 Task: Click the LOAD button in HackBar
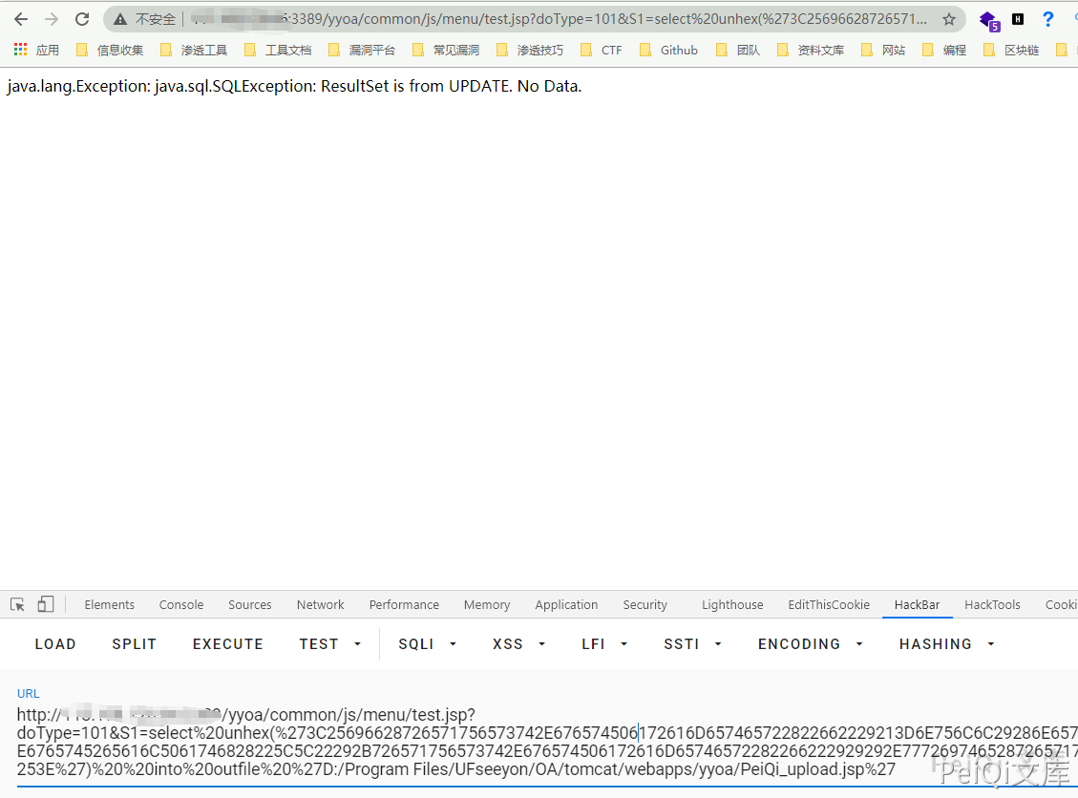point(55,644)
